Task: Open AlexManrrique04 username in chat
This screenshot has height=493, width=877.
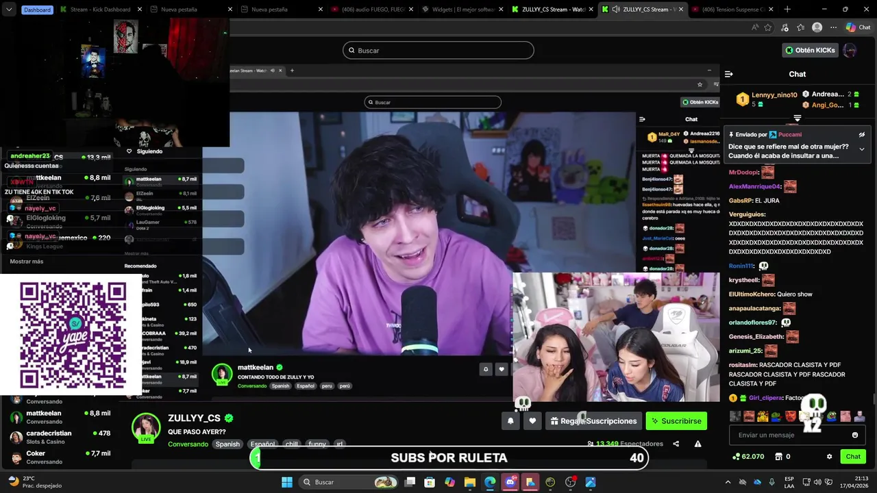Action: click(754, 186)
